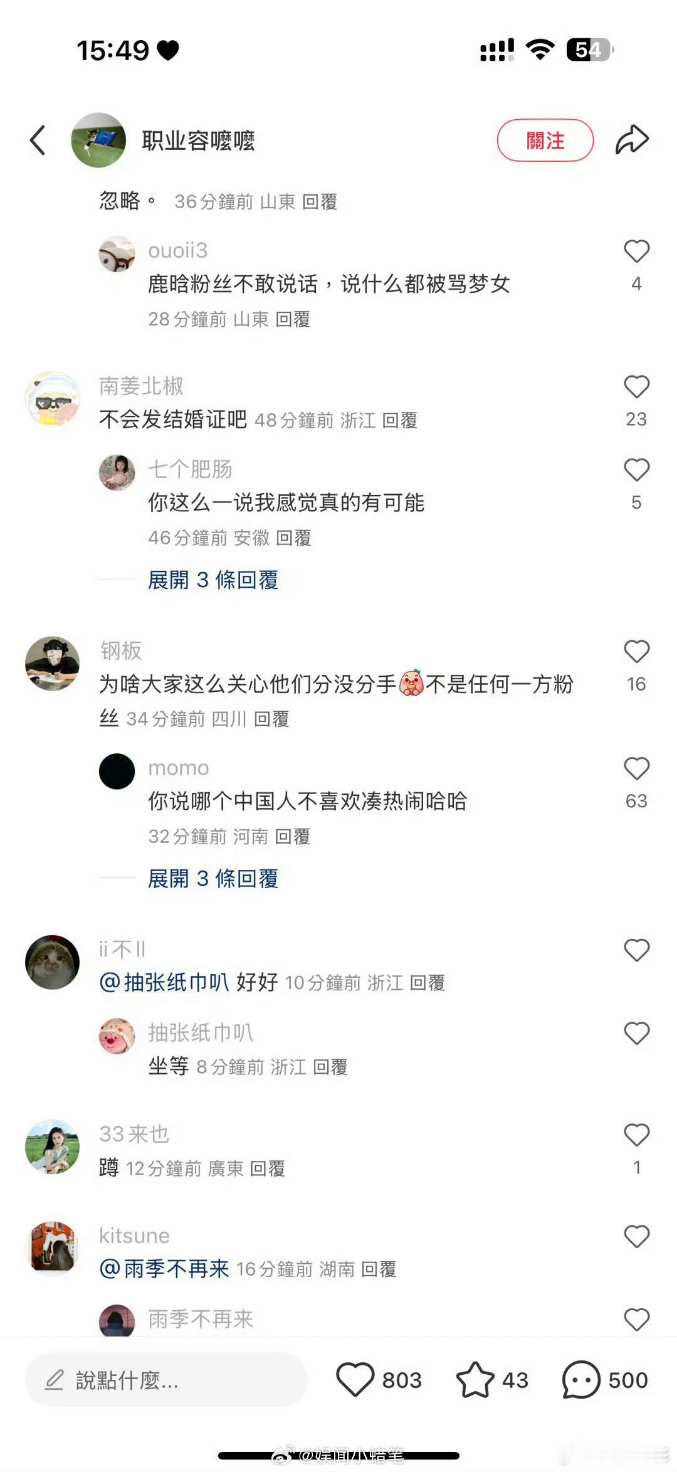Like momo's reply with 63 likes
The image size is (677, 1472).
(636, 768)
